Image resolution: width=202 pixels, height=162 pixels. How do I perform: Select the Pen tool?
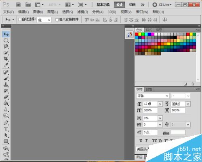pos(6,123)
